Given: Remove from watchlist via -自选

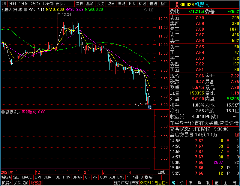Looking at the screenshot, I should pos(153,4).
